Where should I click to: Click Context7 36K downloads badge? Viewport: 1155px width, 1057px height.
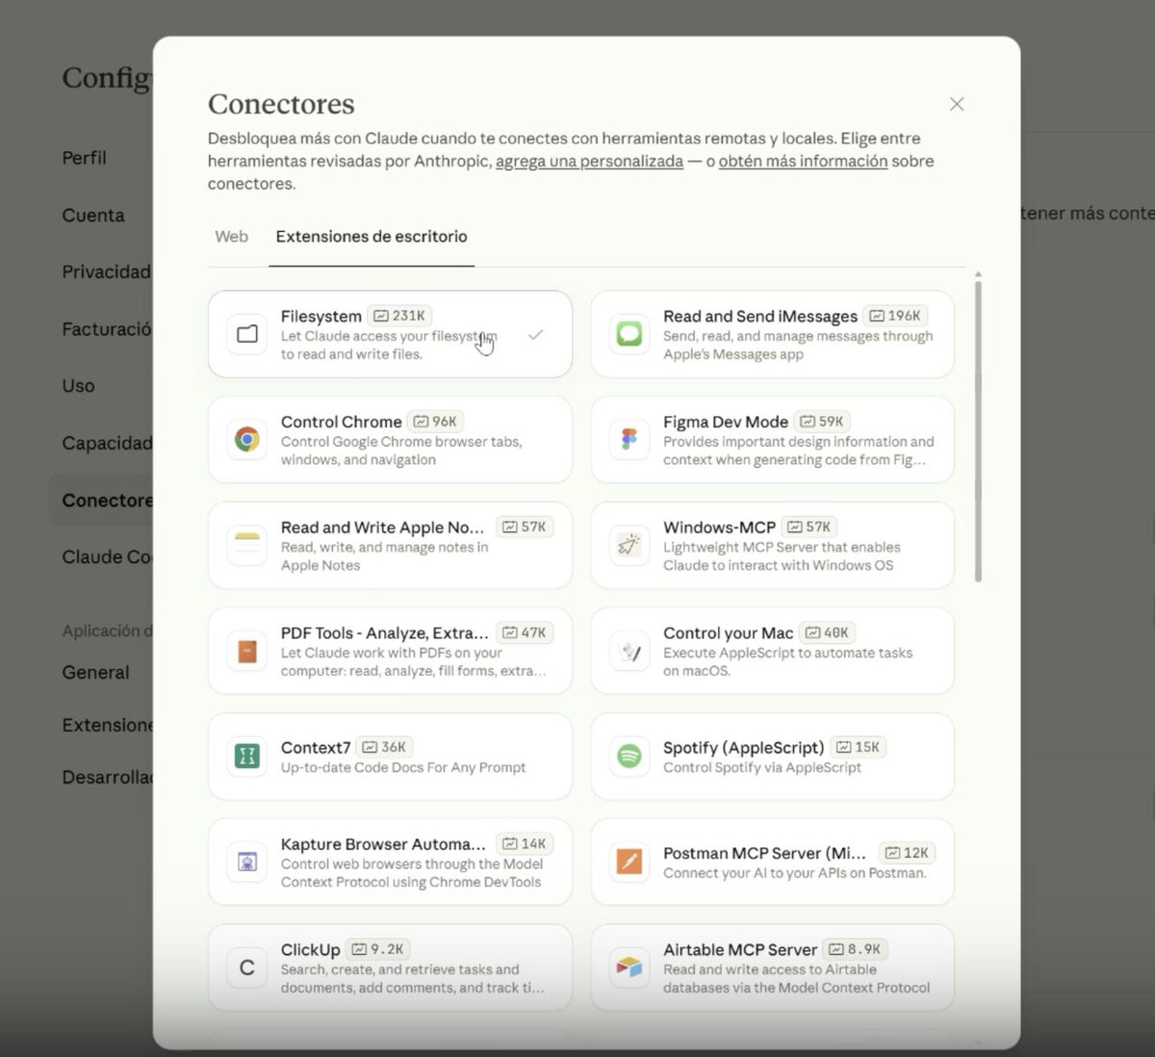click(x=384, y=747)
